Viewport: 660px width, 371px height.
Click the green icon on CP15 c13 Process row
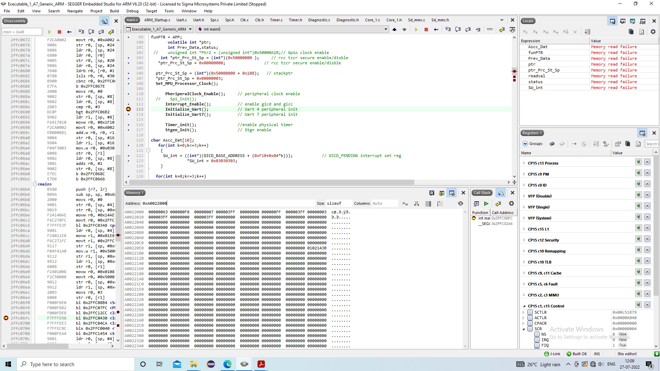point(639,162)
